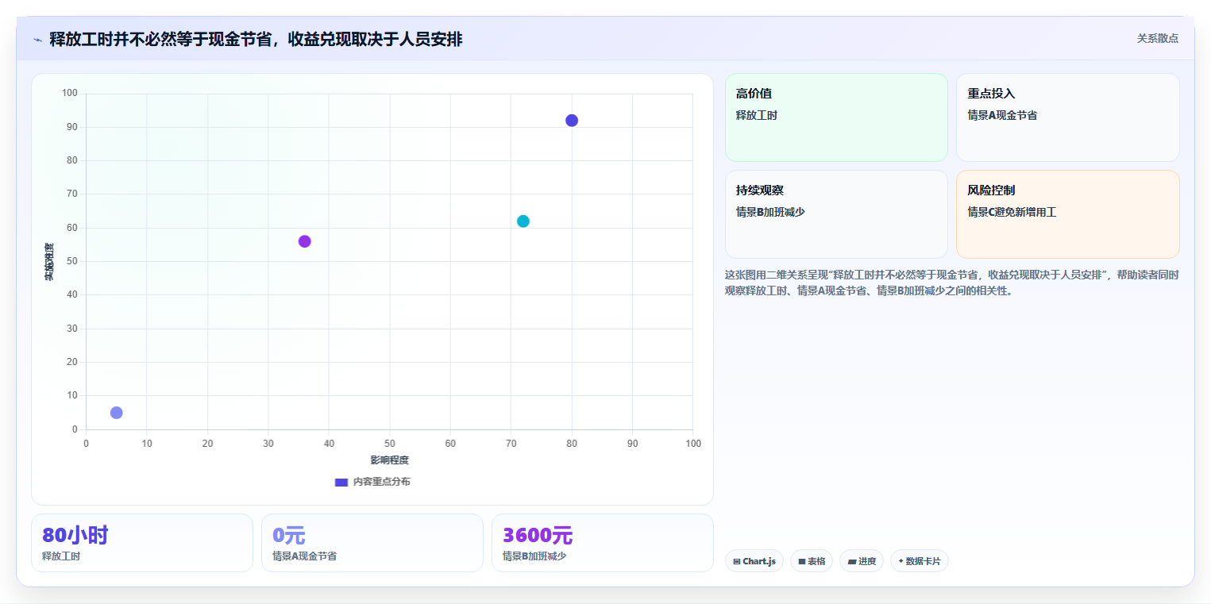
Task: Click the 80小时 释放工时 stat card
Action: click(142, 543)
